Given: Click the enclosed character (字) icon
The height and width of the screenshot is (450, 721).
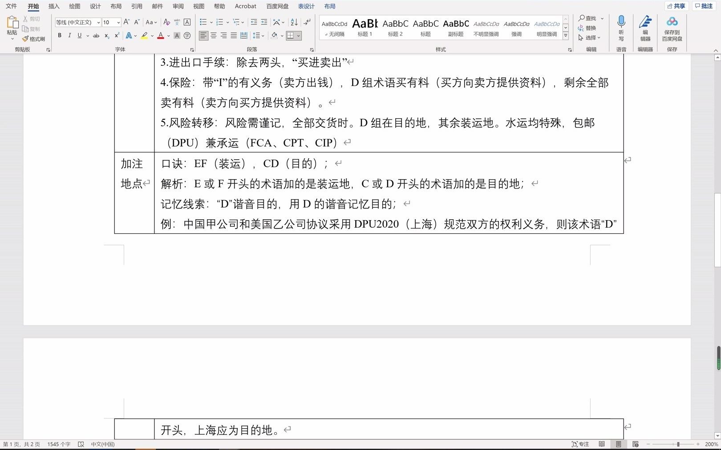Looking at the screenshot, I should pyautogui.click(x=187, y=36).
